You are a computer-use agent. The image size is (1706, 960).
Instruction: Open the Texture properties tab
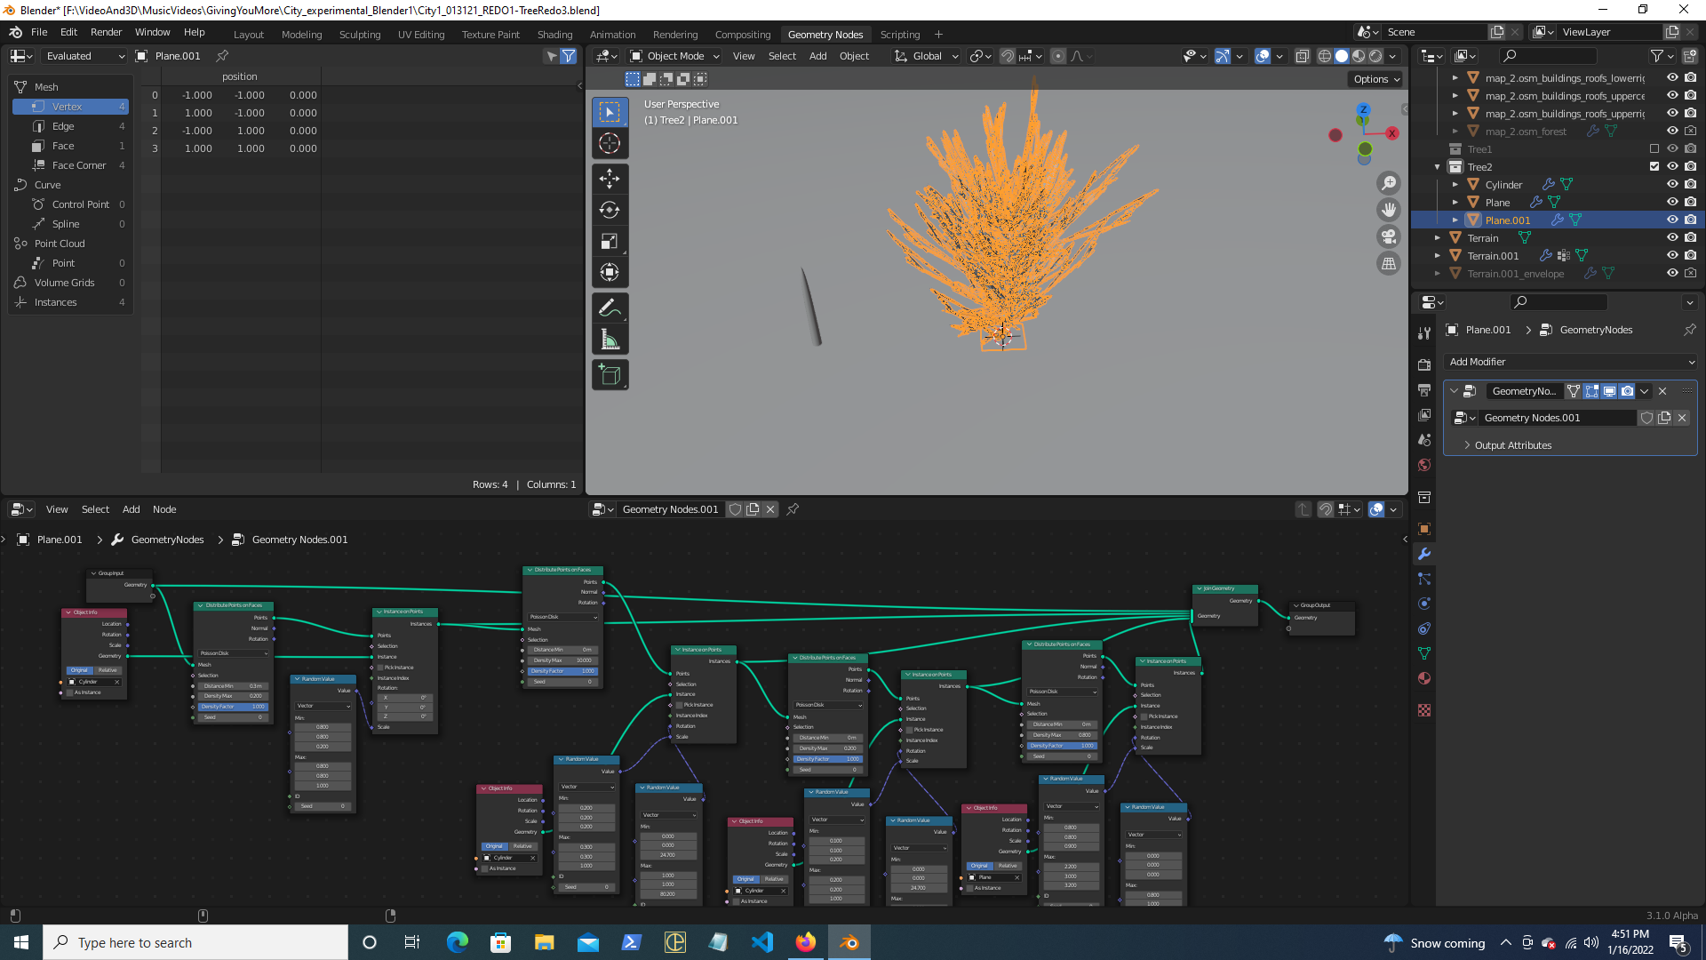click(x=1424, y=710)
